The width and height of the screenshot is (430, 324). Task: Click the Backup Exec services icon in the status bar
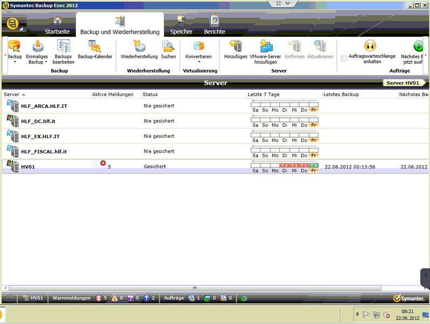click(x=244, y=298)
